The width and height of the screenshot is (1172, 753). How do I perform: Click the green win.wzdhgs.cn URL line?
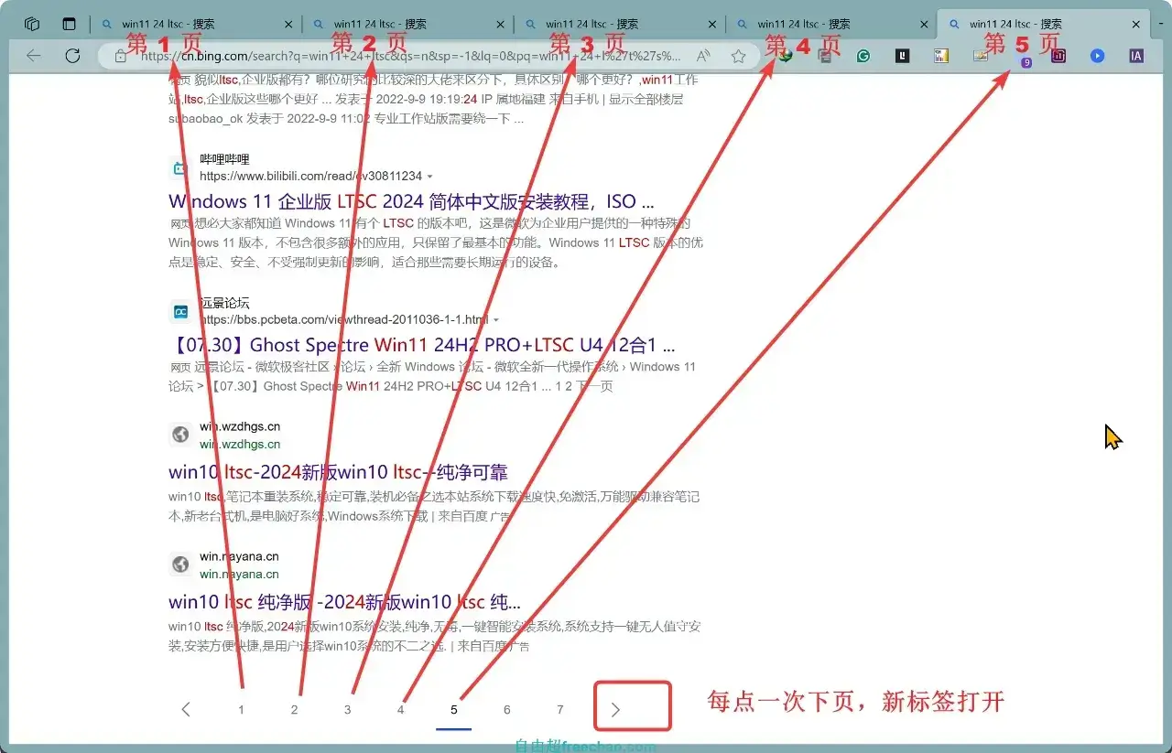[240, 444]
